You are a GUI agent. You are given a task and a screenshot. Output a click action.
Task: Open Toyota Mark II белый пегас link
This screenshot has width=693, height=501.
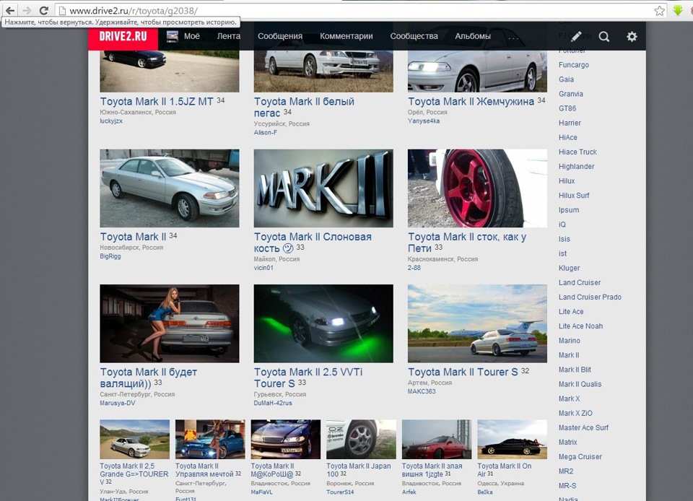(x=304, y=108)
